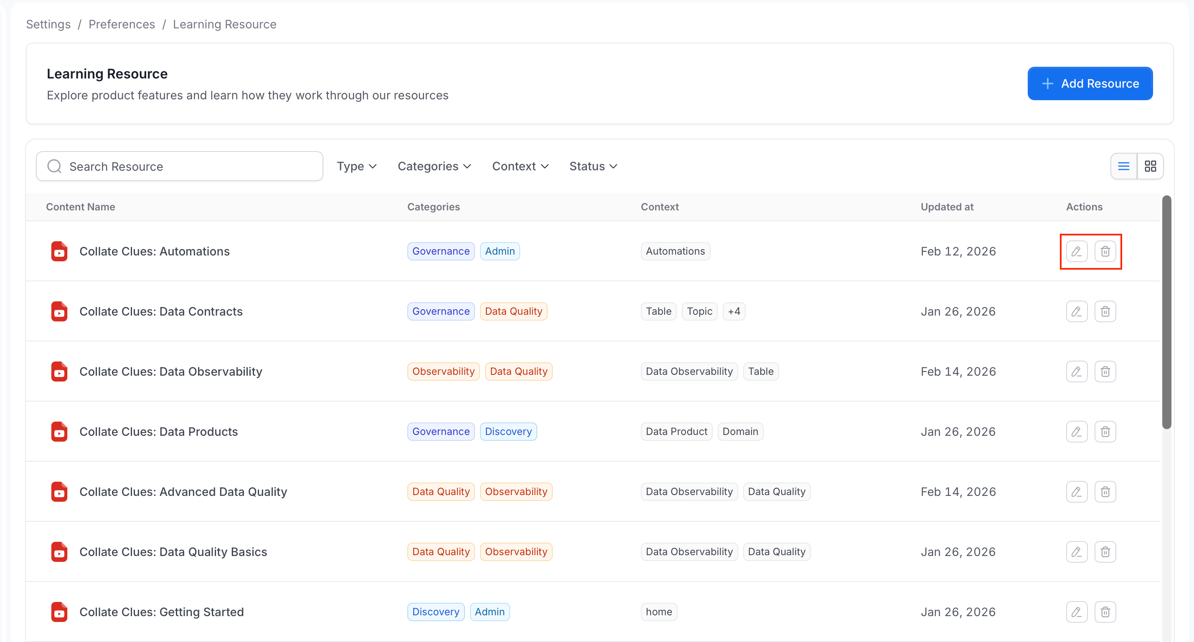Click into the Search Resource field
Screen dimensions: 1194x642
pos(179,166)
